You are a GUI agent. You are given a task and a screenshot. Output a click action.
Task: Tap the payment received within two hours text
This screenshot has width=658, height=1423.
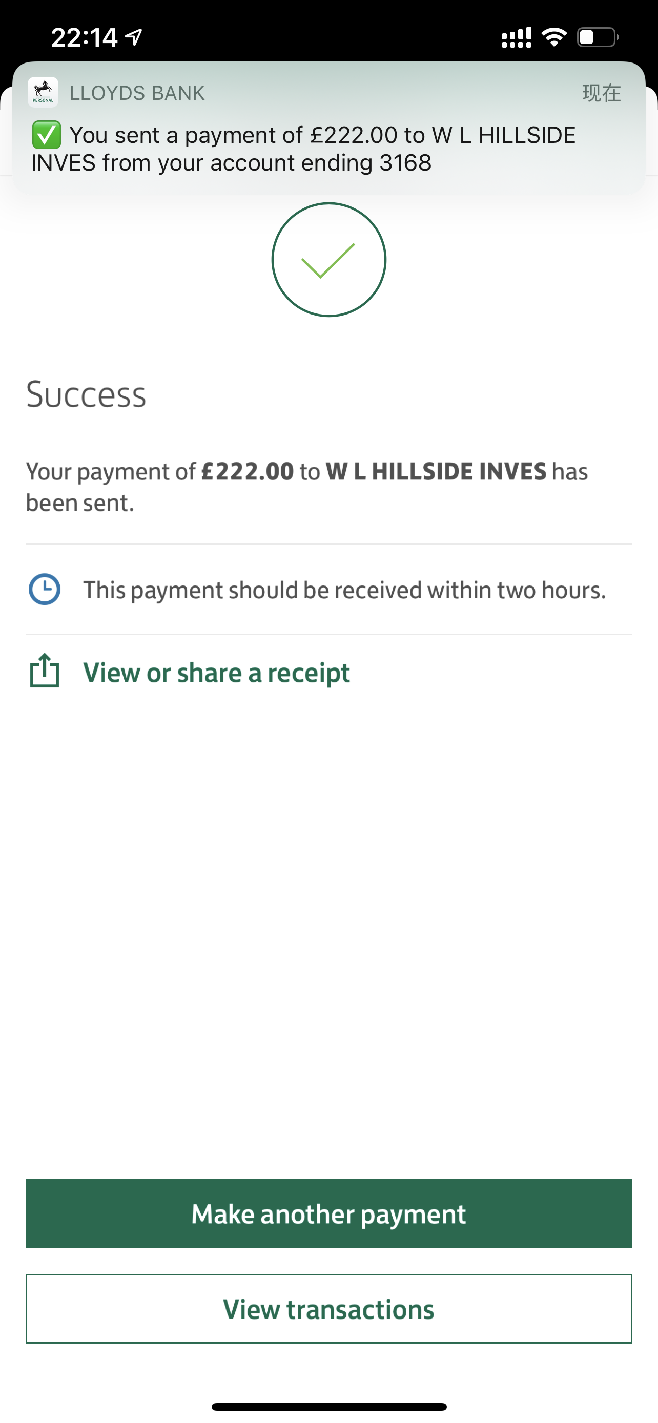point(344,590)
